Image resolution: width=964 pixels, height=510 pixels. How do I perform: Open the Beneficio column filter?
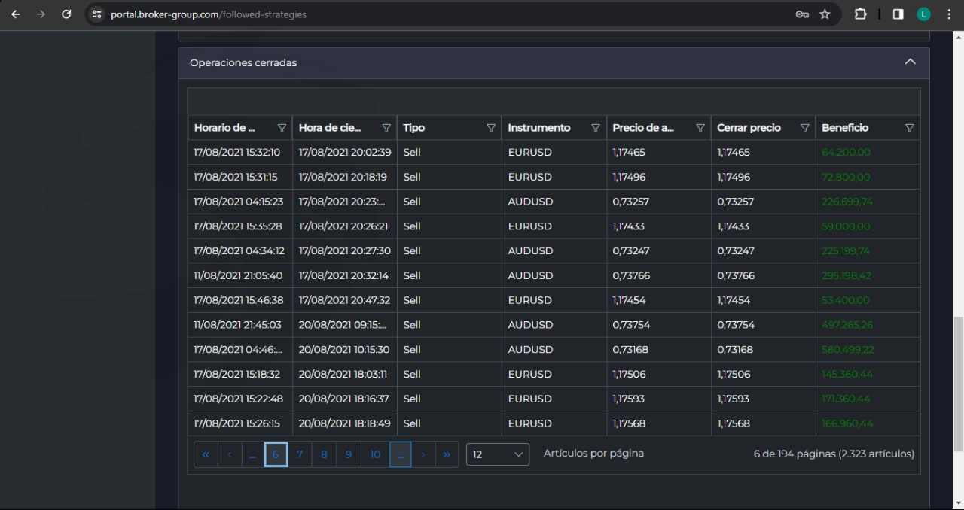point(909,128)
